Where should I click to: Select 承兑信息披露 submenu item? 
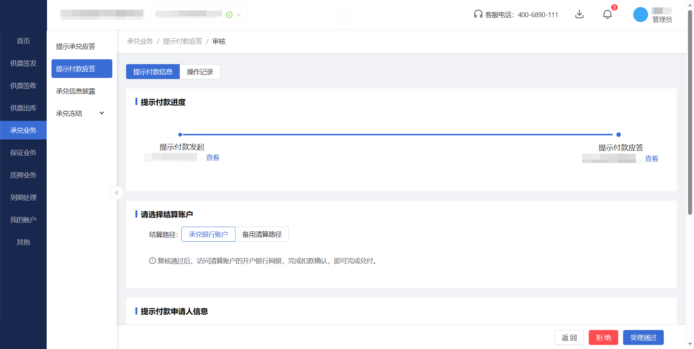pos(82,91)
